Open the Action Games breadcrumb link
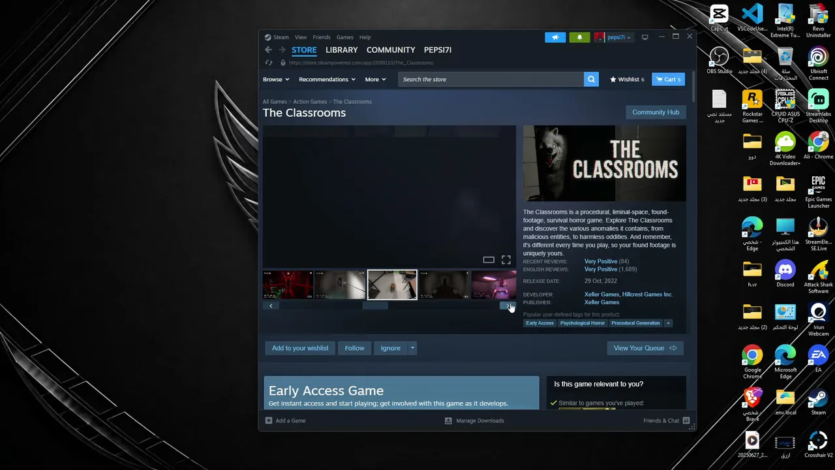Image resolution: width=835 pixels, height=470 pixels. (x=310, y=102)
